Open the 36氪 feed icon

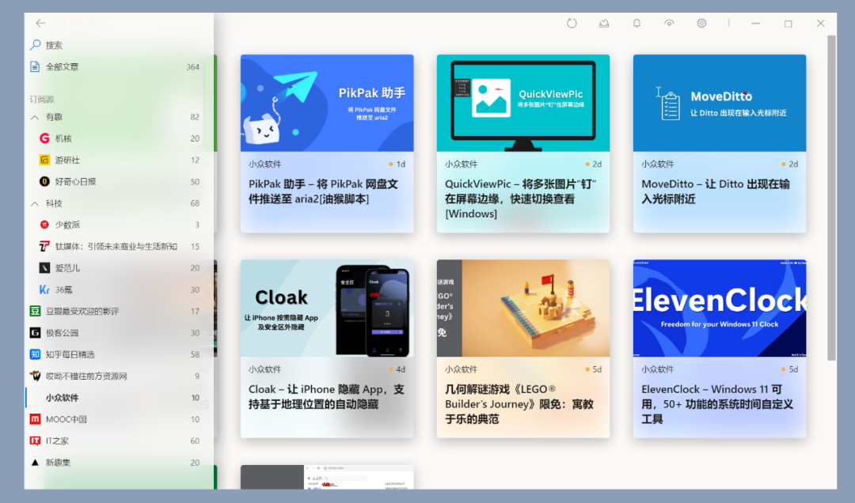click(x=44, y=289)
